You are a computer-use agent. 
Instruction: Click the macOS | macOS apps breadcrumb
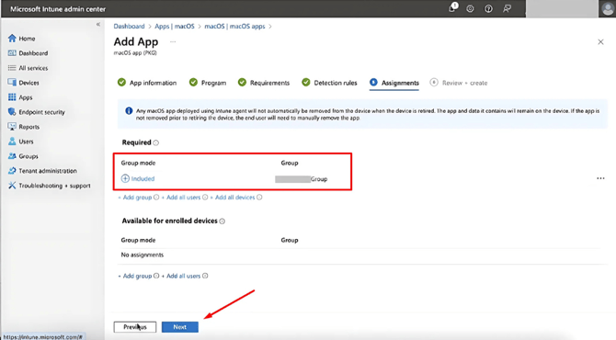pos(234,27)
